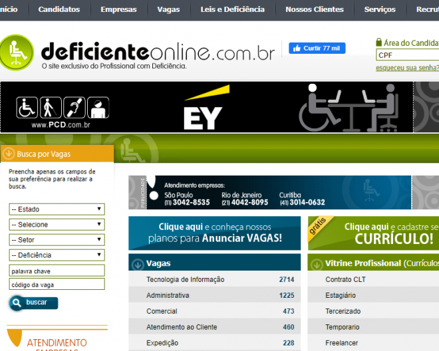Click the Facebook thumbs-up Curtir button

[317, 48]
